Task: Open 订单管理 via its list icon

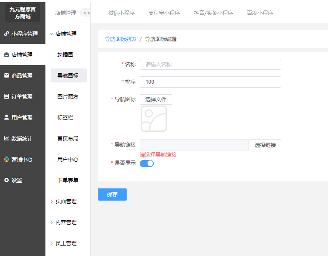Action: (x=7, y=96)
